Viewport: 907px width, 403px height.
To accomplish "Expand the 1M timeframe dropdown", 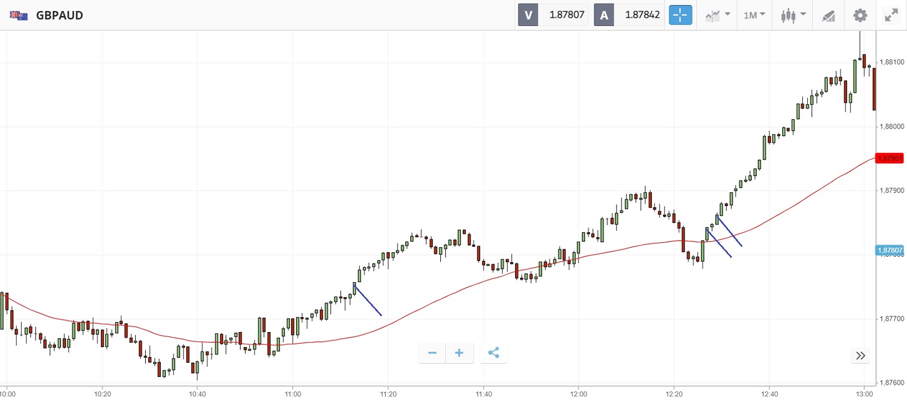I will point(754,15).
